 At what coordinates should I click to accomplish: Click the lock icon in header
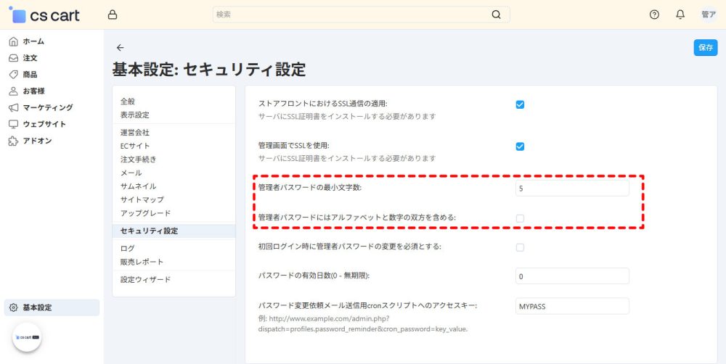[x=112, y=15]
